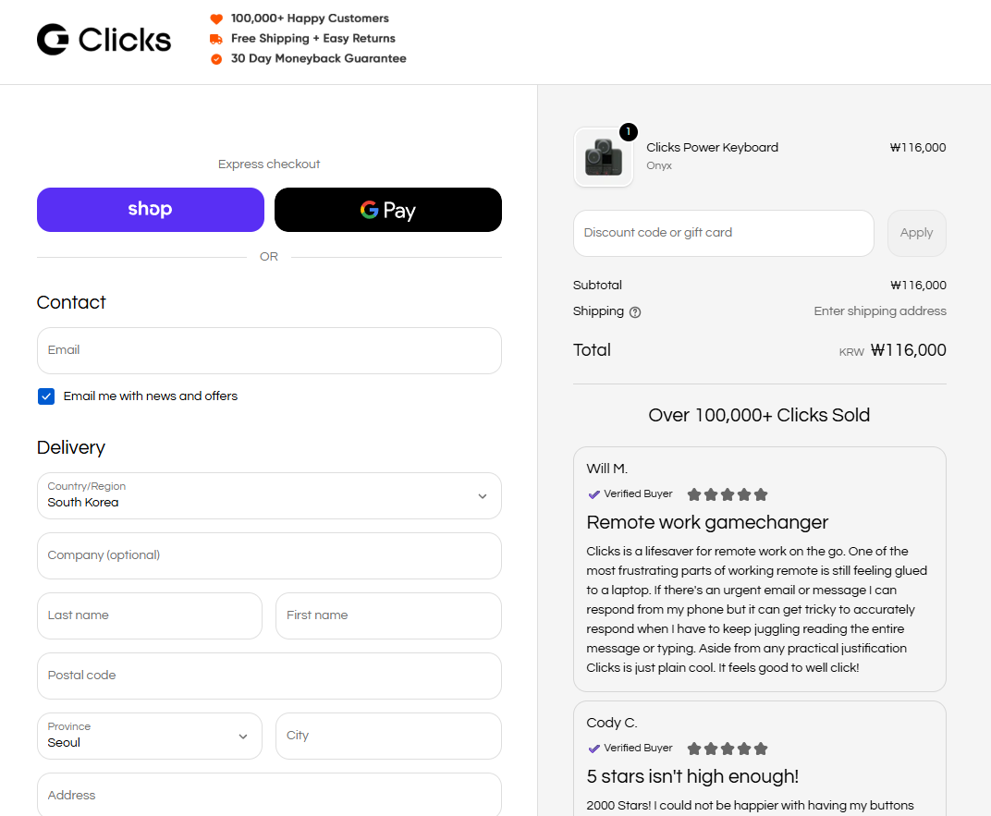The width and height of the screenshot is (991, 816).
Task: Select the Postal code field
Action: click(x=269, y=676)
